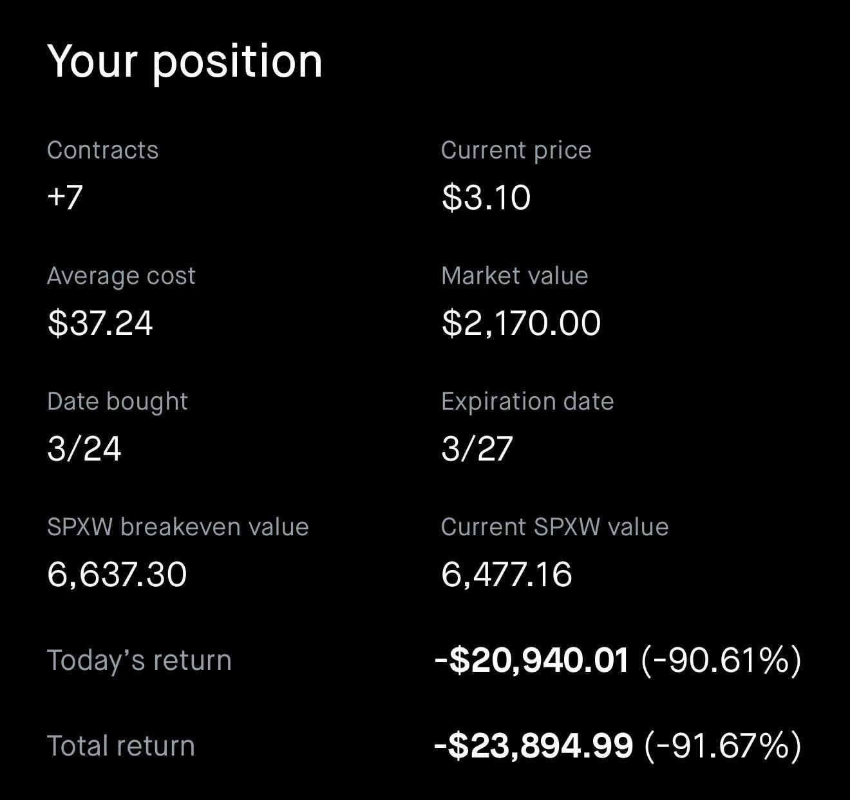Tap the +7 contracts value
The image size is (850, 800).
point(65,196)
